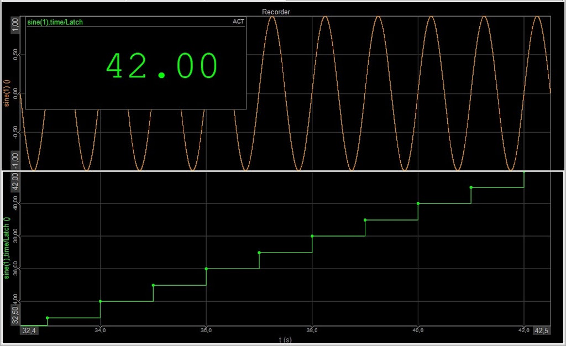Click latch sample point at 35 seconds

(154, 285)
